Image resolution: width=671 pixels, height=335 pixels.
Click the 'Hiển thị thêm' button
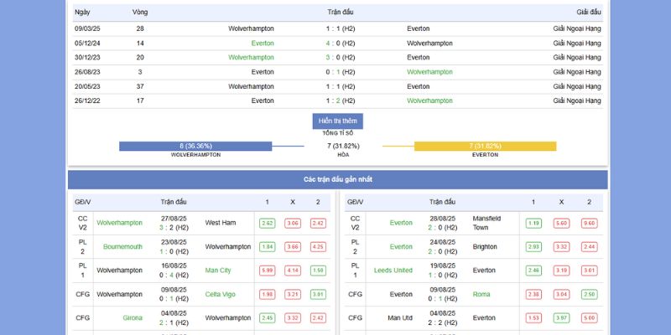click(337, 121)
